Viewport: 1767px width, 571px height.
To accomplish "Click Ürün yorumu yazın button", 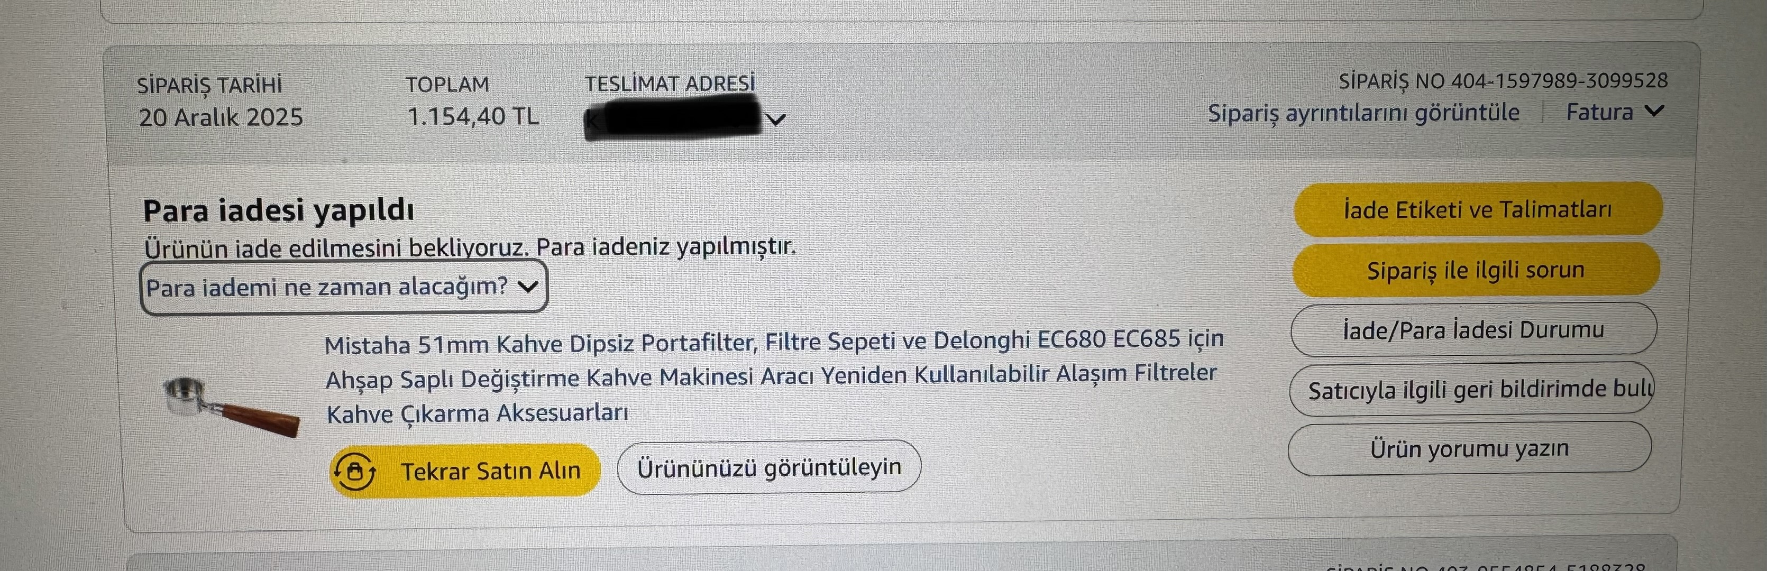I will (1469, 449).
